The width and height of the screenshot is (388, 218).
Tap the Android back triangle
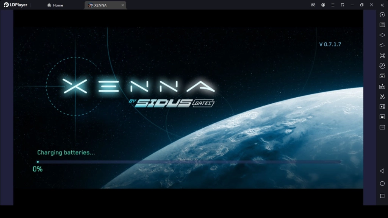pos(382,171)
